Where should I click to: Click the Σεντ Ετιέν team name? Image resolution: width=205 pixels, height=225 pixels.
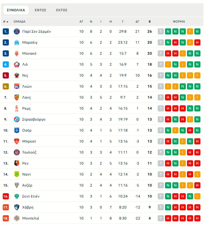tap(31, 196)
